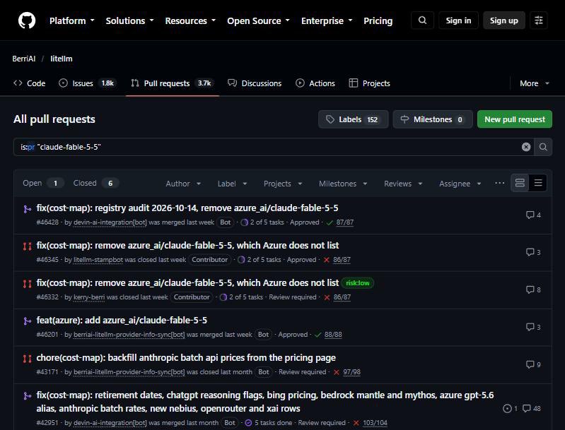Open the Discussions tab
This screenshot has height=430, width=565.
(255, 83)
